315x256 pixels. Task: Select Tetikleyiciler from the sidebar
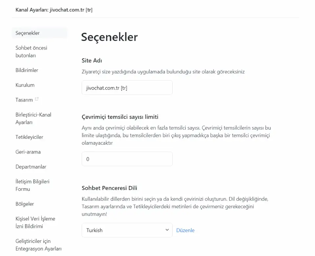pyautogui.click(x=29, y=137)
